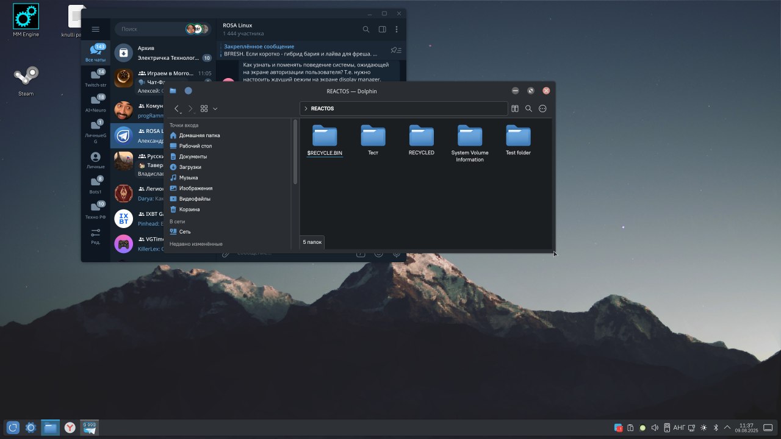Image resolution: width=781 pixels, height=439 pixels.
Task: Switch to the Bots1 chat folder
Action: 95,185
